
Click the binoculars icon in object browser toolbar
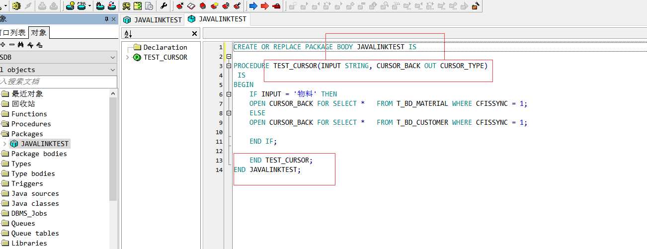20,45
